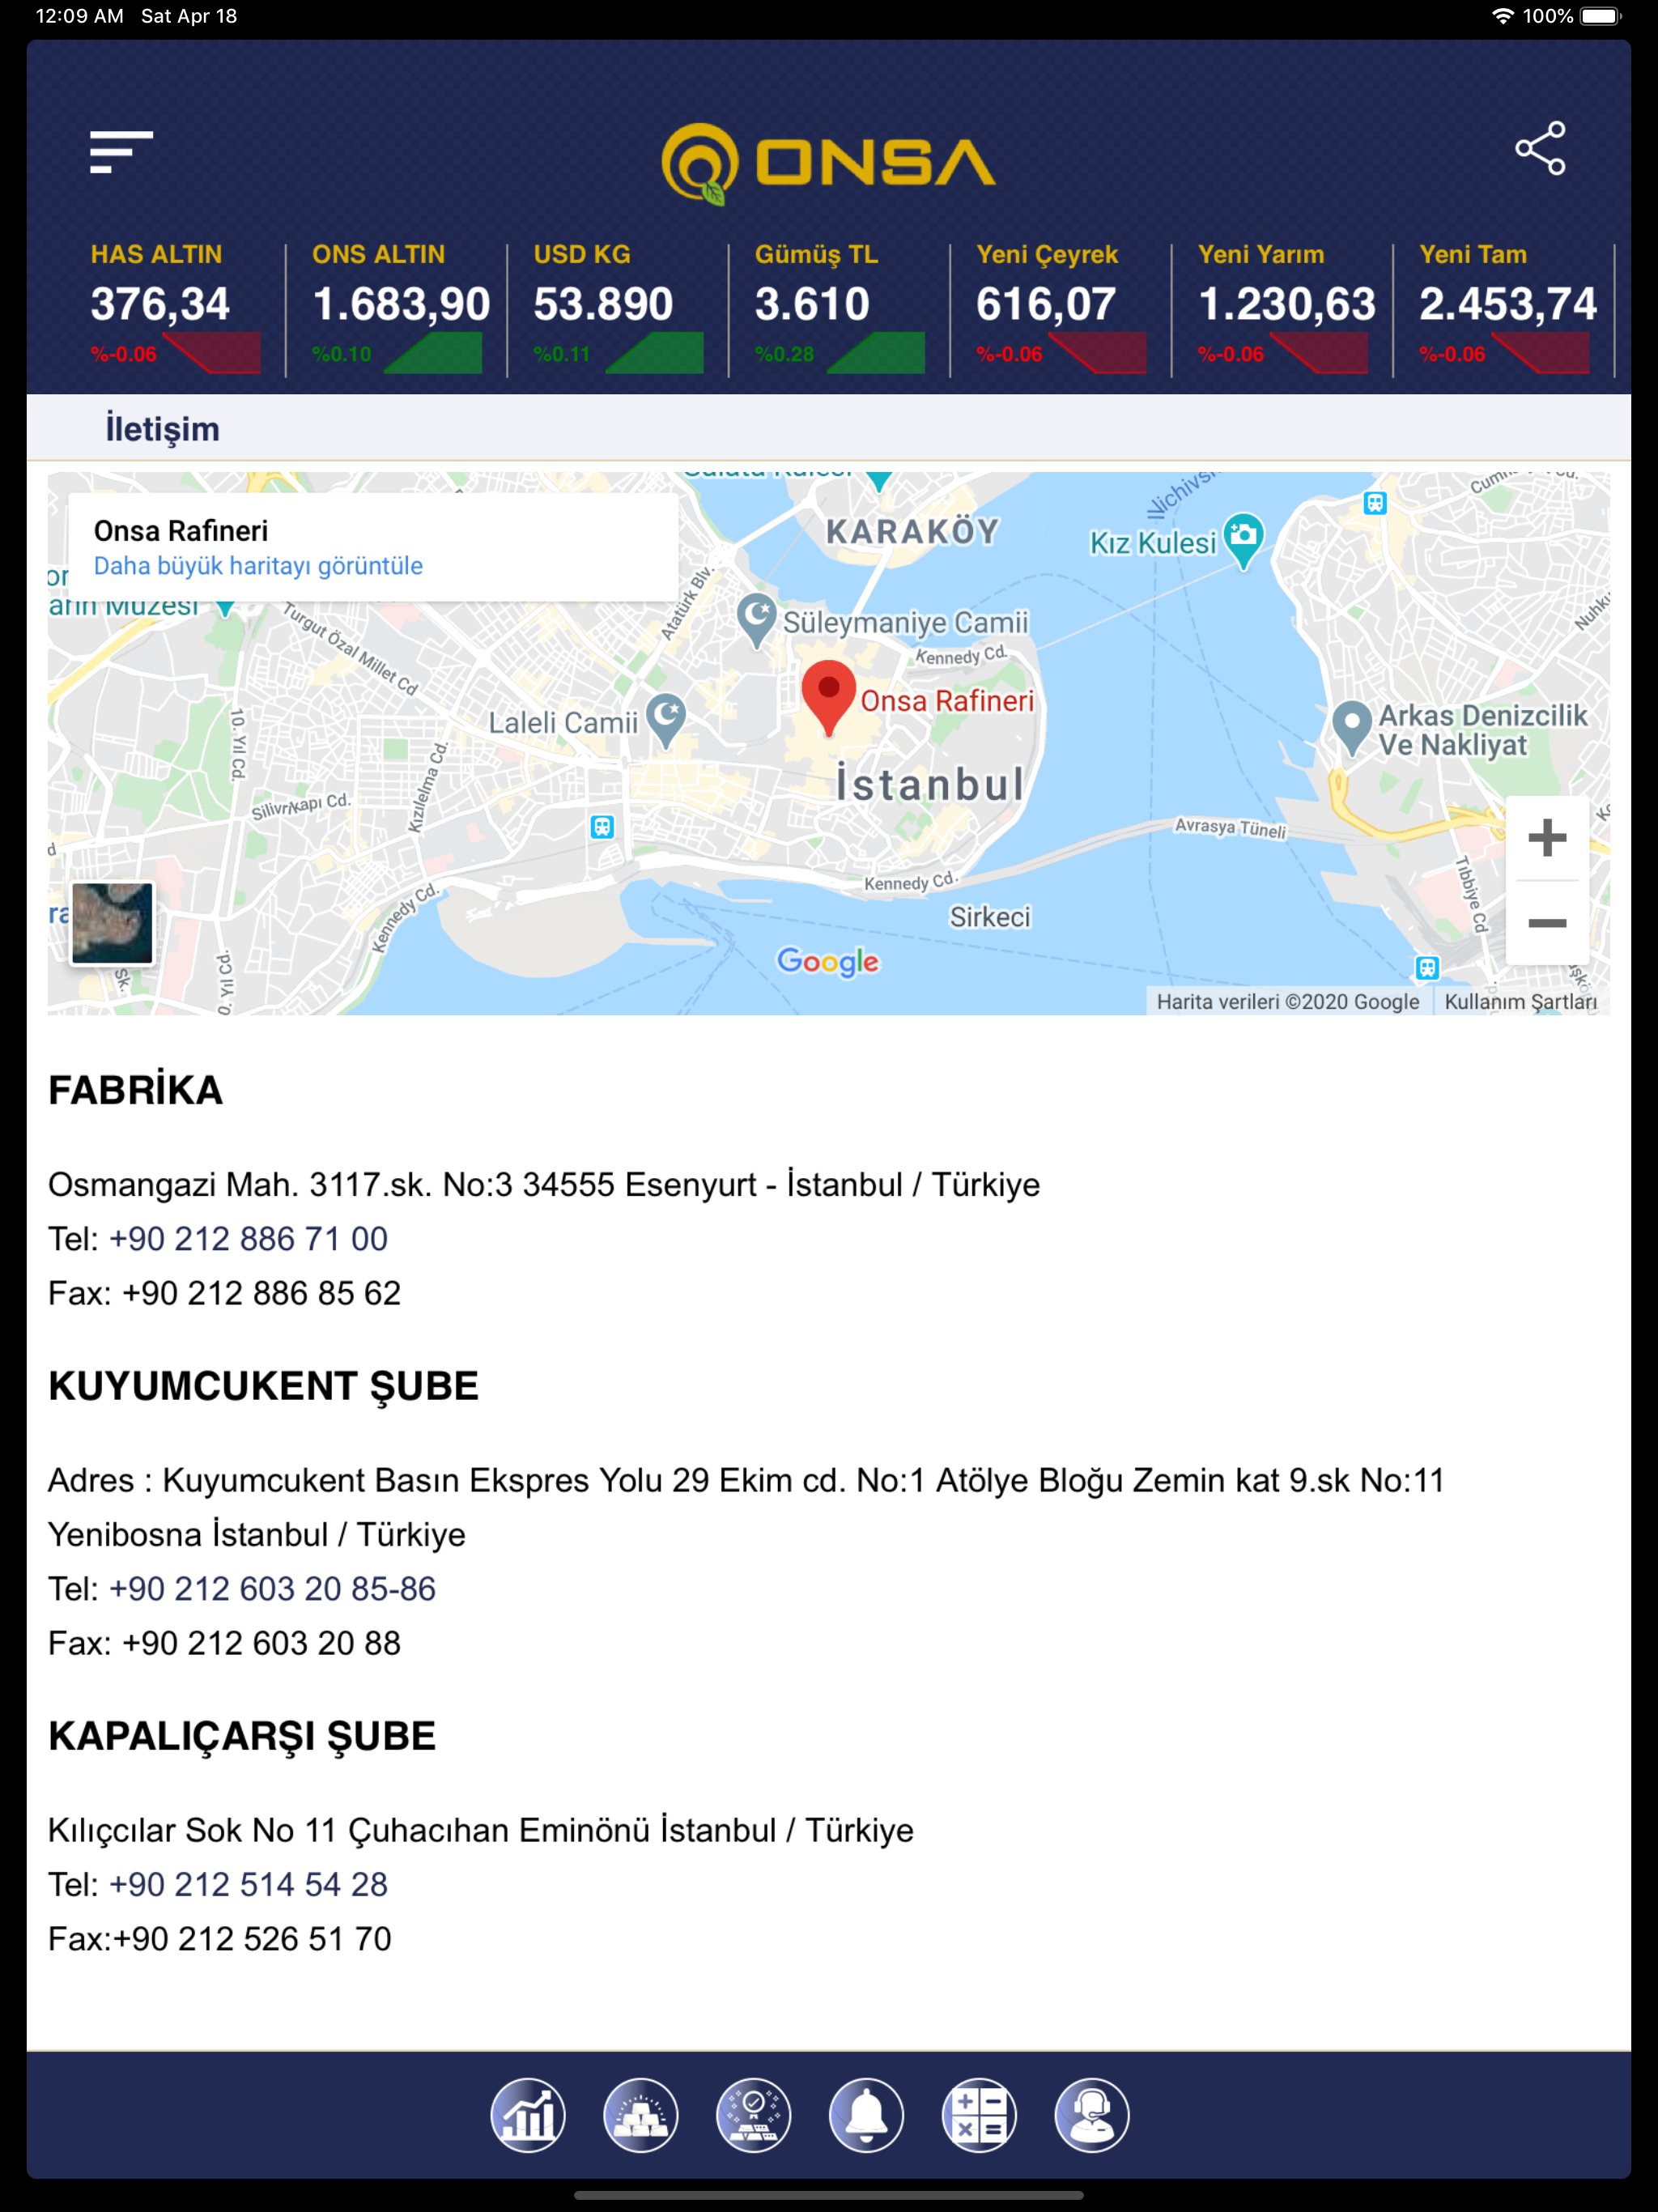Call factory number +90 212 886 71 00

tap(248, 1239)
